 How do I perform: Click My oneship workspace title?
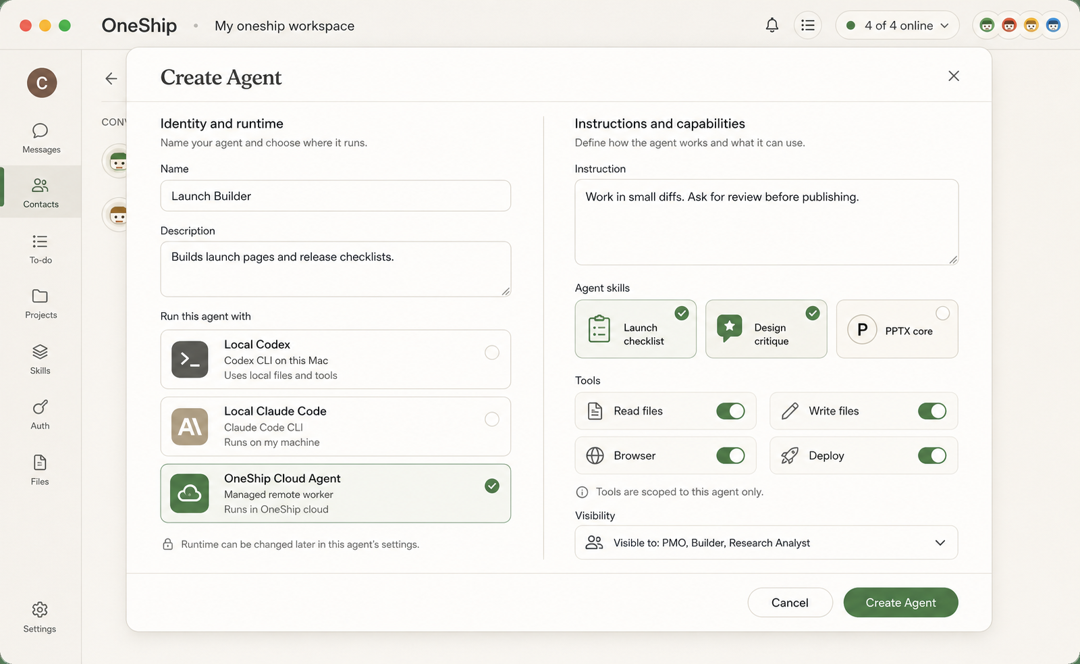point(284,26)
